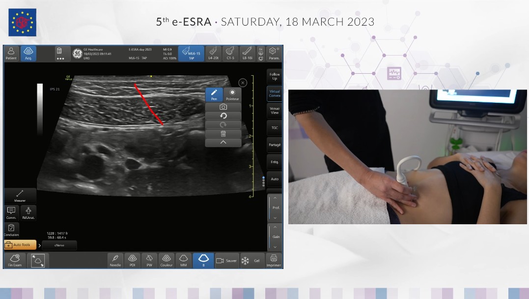Close the annotation drawing toolbox

click(x=243, y=83)
